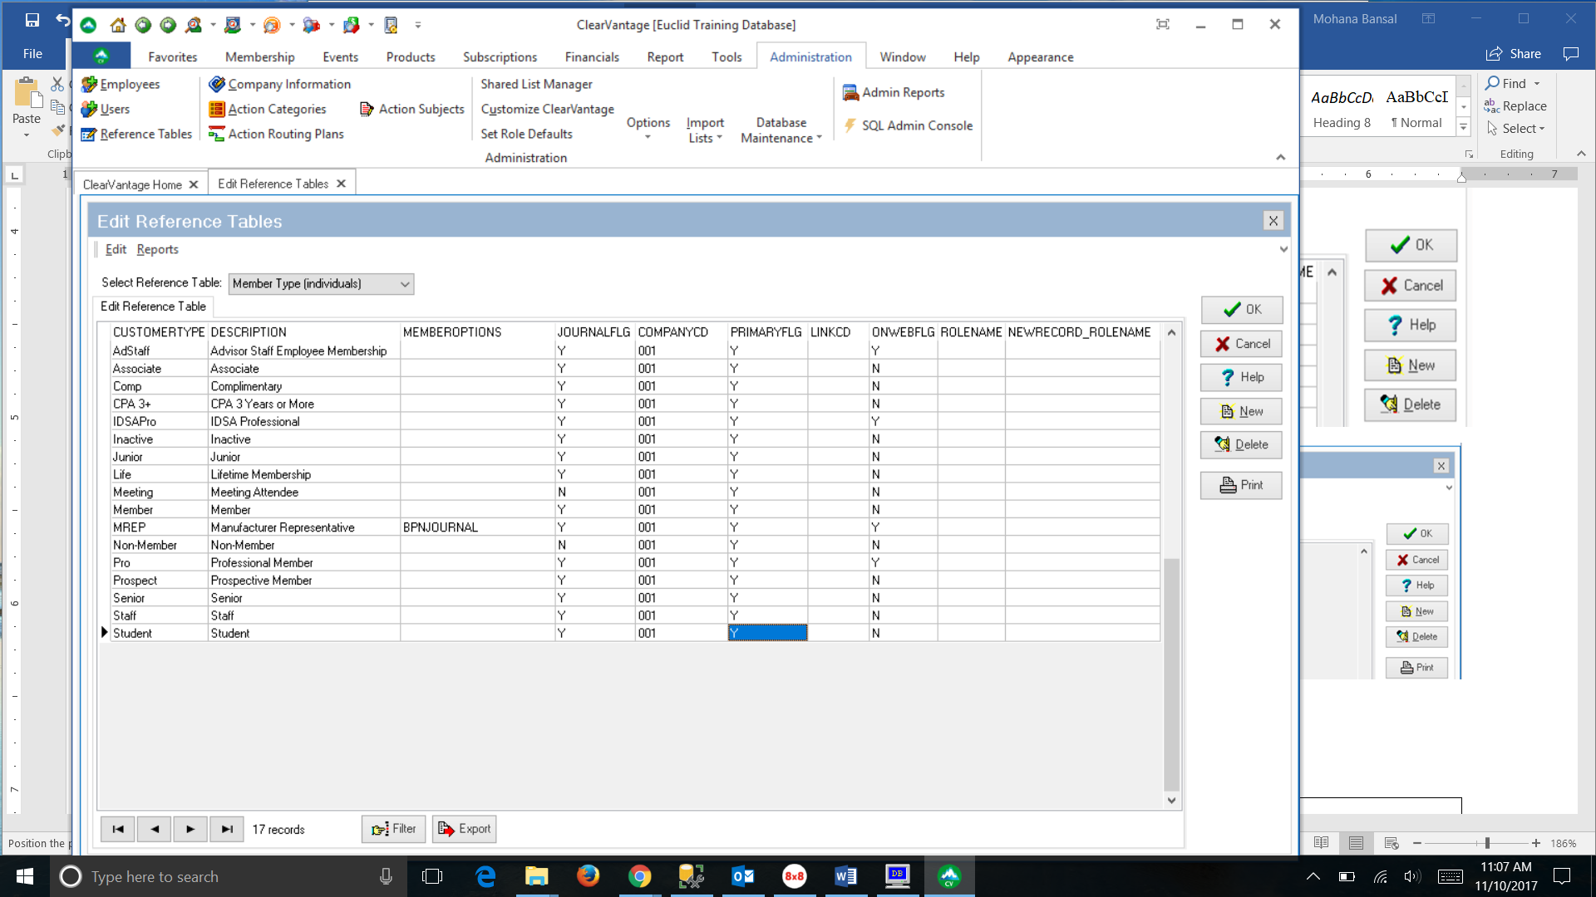The height and width of the screenshot is (897, 1596).
Task: Open Company Information
Action: (280, 84)
